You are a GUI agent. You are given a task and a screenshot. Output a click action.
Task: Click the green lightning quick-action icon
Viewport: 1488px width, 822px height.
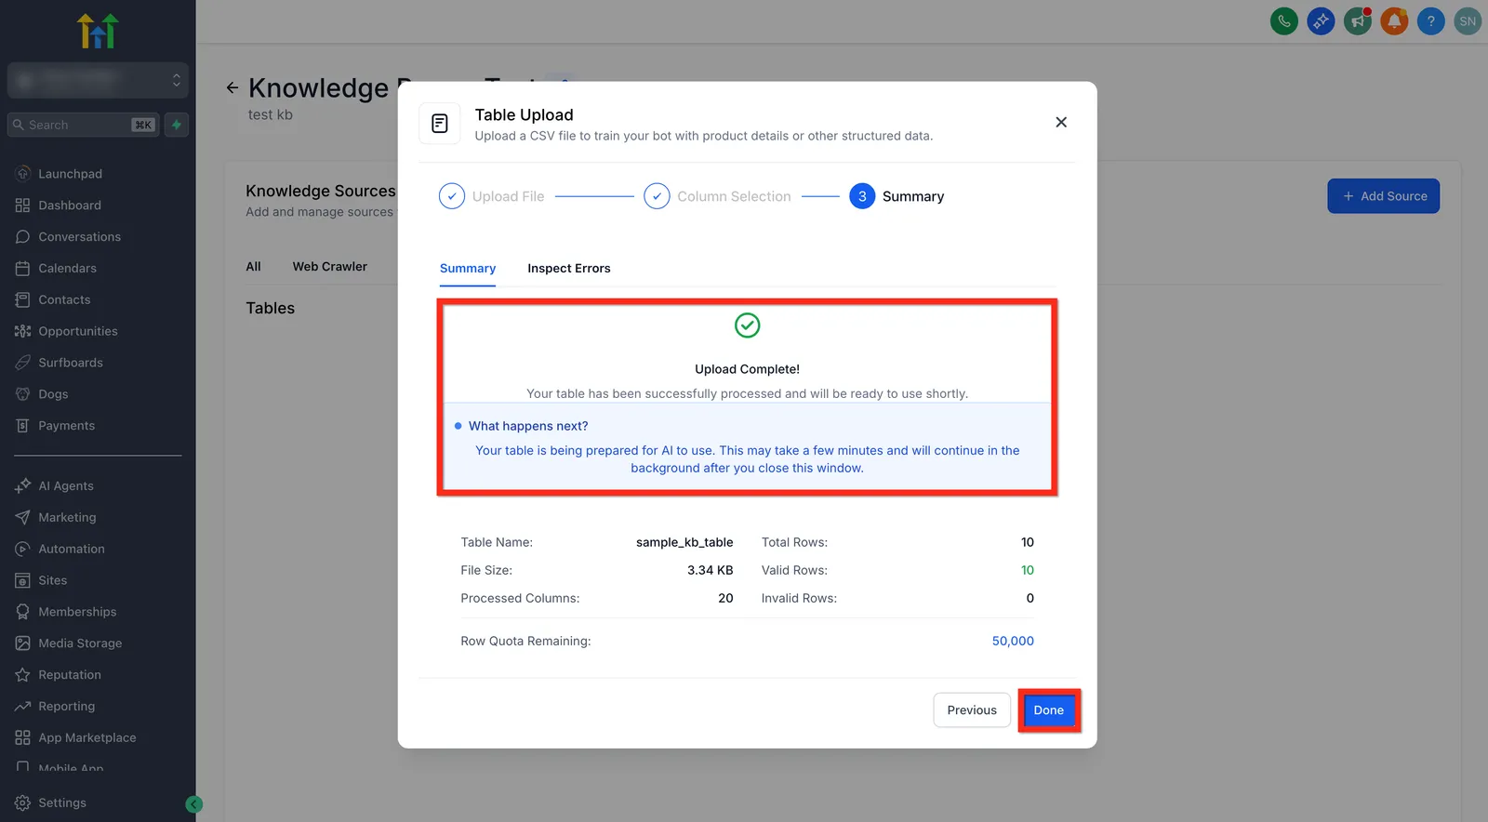[177, 125]
